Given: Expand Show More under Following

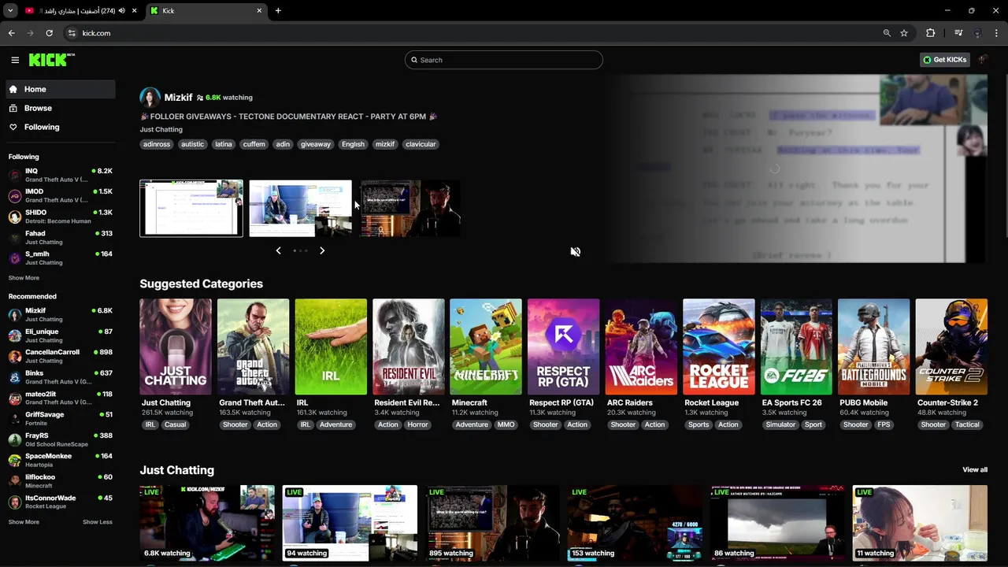Looking at the screenshot, I should click(24, 278).
